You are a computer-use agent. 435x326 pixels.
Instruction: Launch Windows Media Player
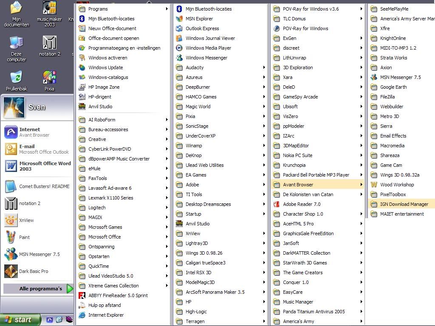pos(220,48)
